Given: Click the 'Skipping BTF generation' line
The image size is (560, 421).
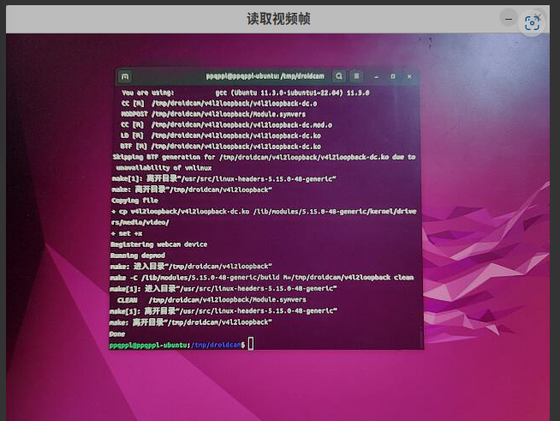Looking at the screenshot, I should (264, 158).
